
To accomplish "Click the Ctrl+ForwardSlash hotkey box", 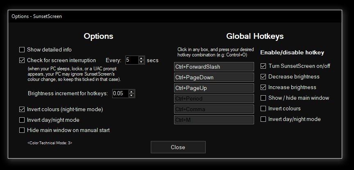I will [x=214, y=67].
